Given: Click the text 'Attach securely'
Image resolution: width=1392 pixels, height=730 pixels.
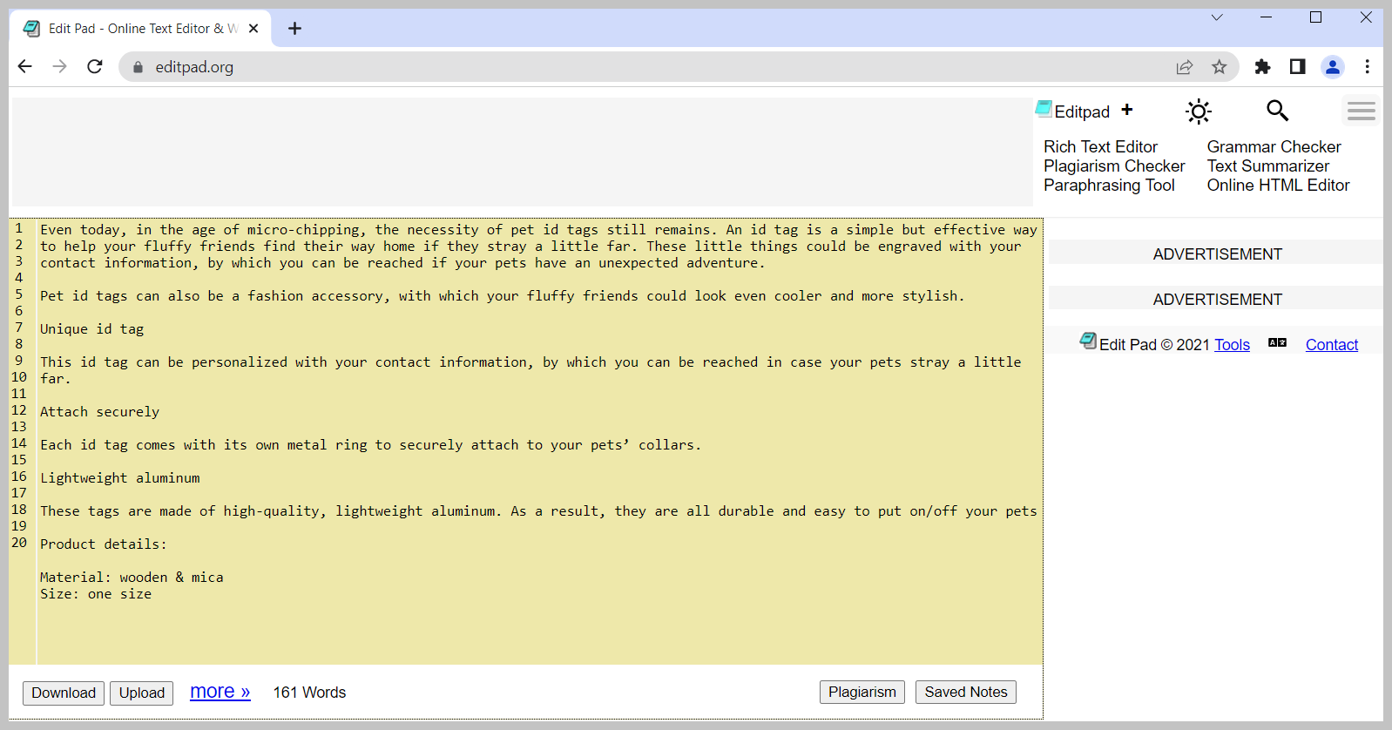Looking at the screenshot, I should click(99, 412).
